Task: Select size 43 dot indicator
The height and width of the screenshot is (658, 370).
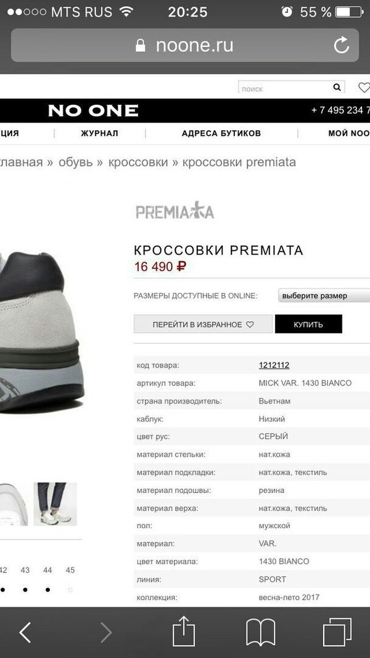Action: point(25,589)
